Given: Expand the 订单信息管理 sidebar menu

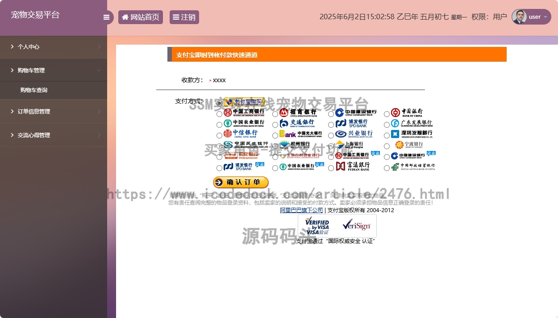Looking at the screenshot, I should (x=54, y=111).
